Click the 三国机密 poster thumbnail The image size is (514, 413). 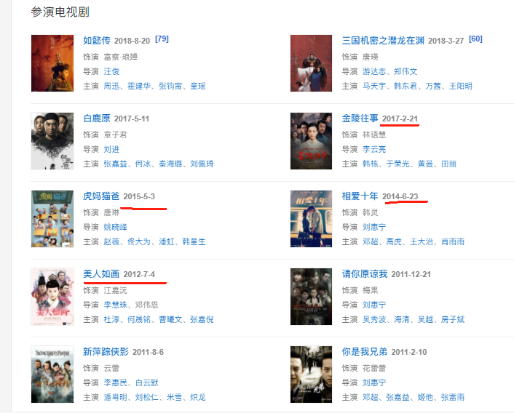pyautogui.click(x=311, y=63)
